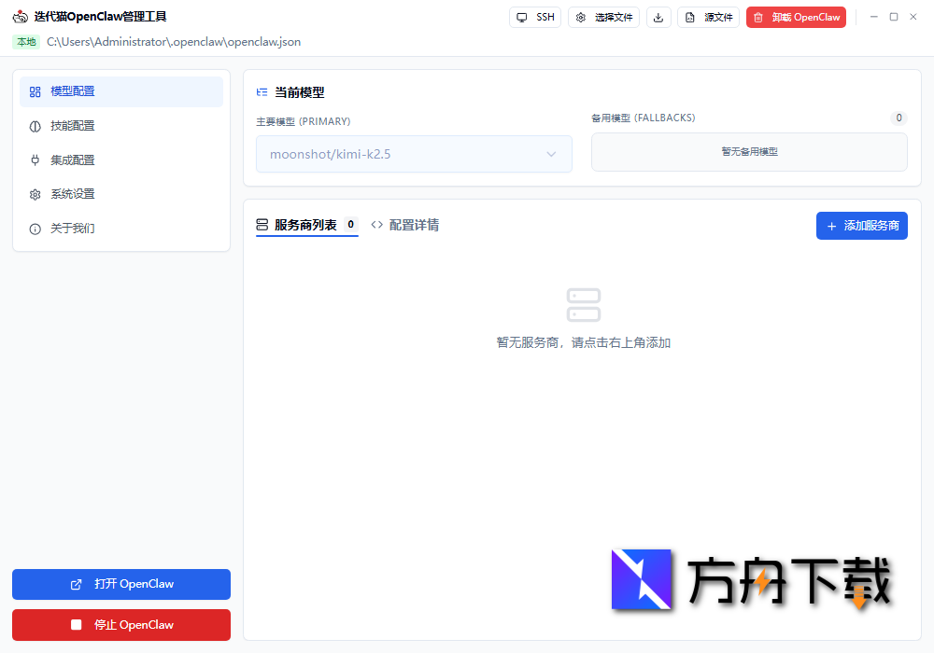
Task: Click the download icon in top toolbar
Action: pyautogui.click(x=658, y=17)
